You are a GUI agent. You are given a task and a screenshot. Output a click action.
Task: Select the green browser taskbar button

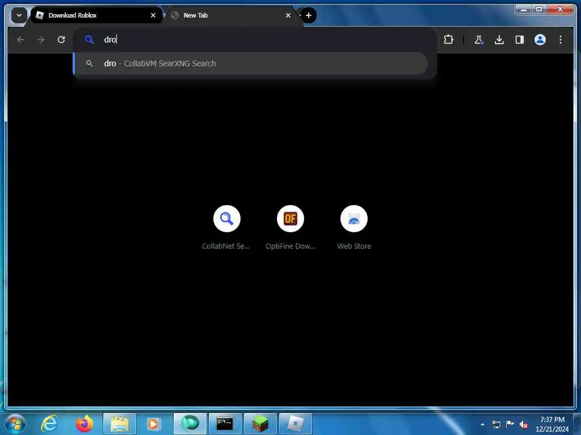click(x=190, y=424)
